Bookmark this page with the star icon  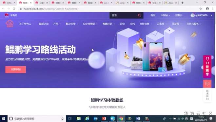coord(201,9)
